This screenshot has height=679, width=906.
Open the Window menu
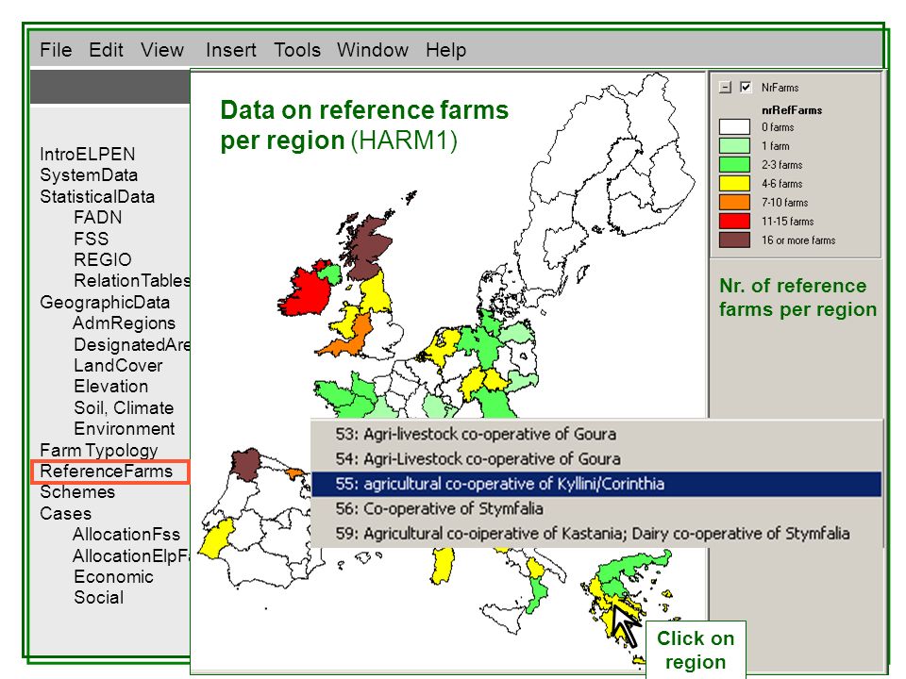(373, 50)
